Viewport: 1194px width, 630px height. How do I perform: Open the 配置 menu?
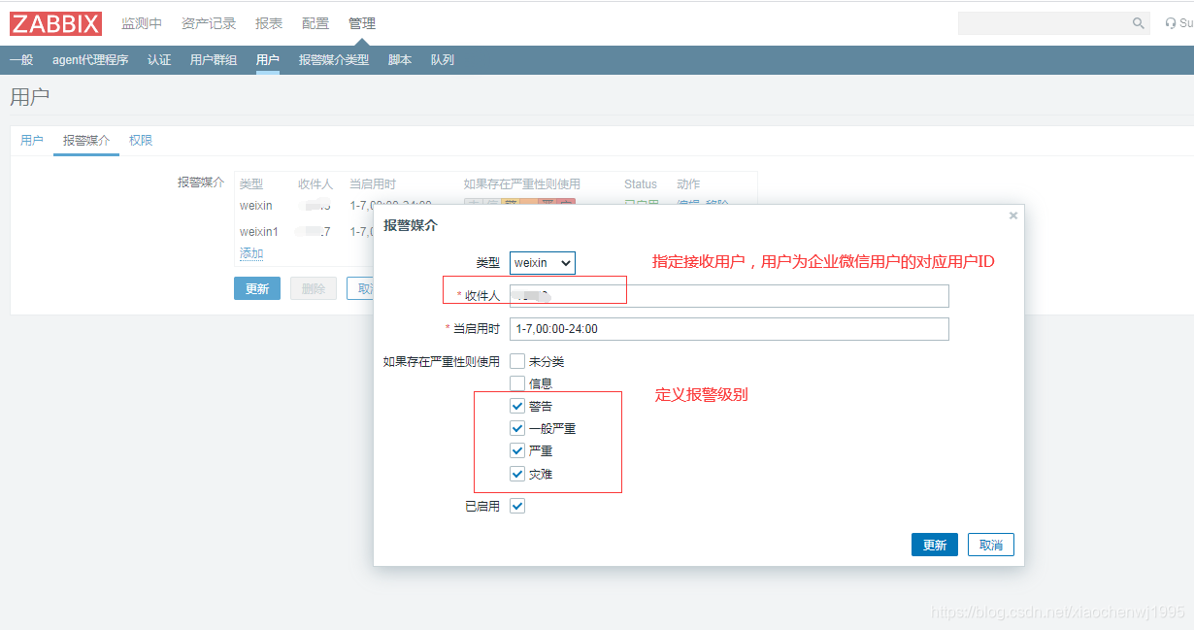tap(315, 23)
